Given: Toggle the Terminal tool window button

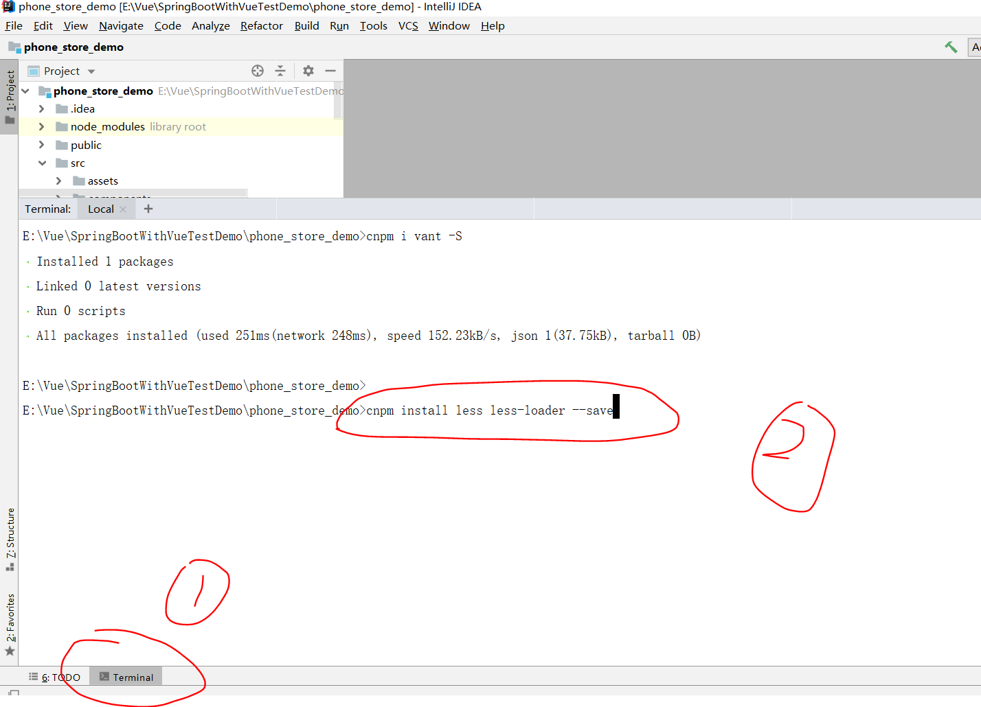Looking at the screenshot, I should (x=126, y=677).
